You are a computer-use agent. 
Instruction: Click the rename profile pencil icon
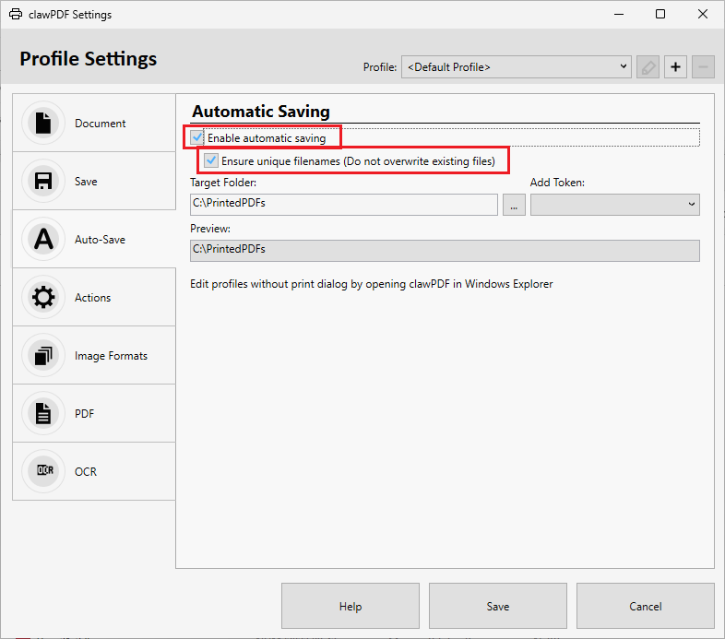pos(648,67)
